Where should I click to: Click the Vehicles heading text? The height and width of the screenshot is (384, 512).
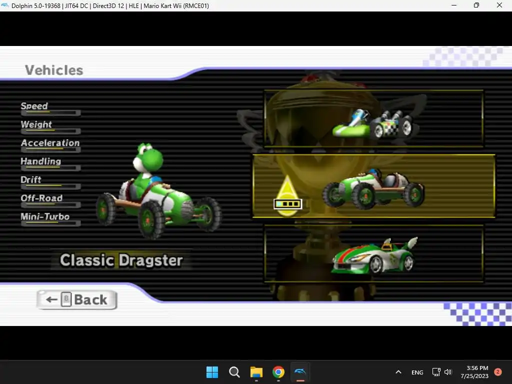(54, 70)
